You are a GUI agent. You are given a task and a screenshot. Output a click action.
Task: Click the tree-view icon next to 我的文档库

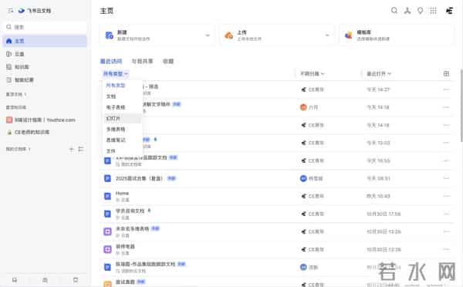(81, 149)
